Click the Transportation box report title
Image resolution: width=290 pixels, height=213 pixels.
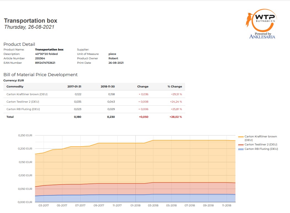coord(31,21)
